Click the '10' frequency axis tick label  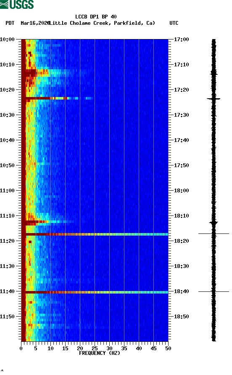click(x=50, y=349)
